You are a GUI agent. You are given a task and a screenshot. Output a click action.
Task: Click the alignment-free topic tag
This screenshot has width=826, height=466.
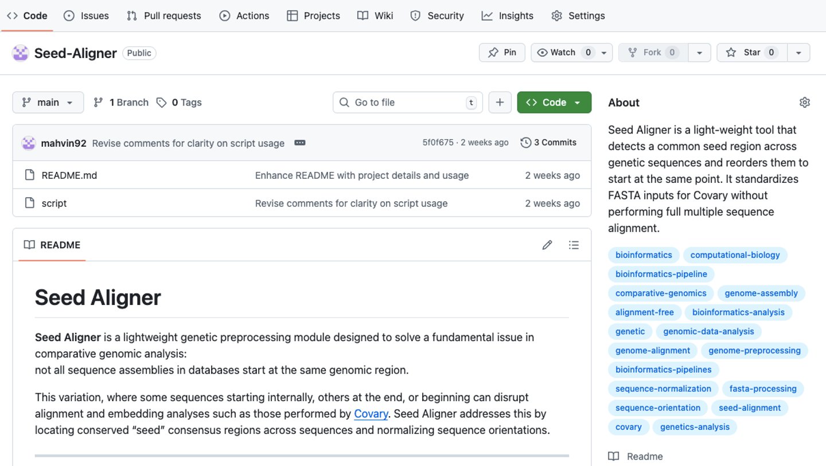[x=645, y=312]
